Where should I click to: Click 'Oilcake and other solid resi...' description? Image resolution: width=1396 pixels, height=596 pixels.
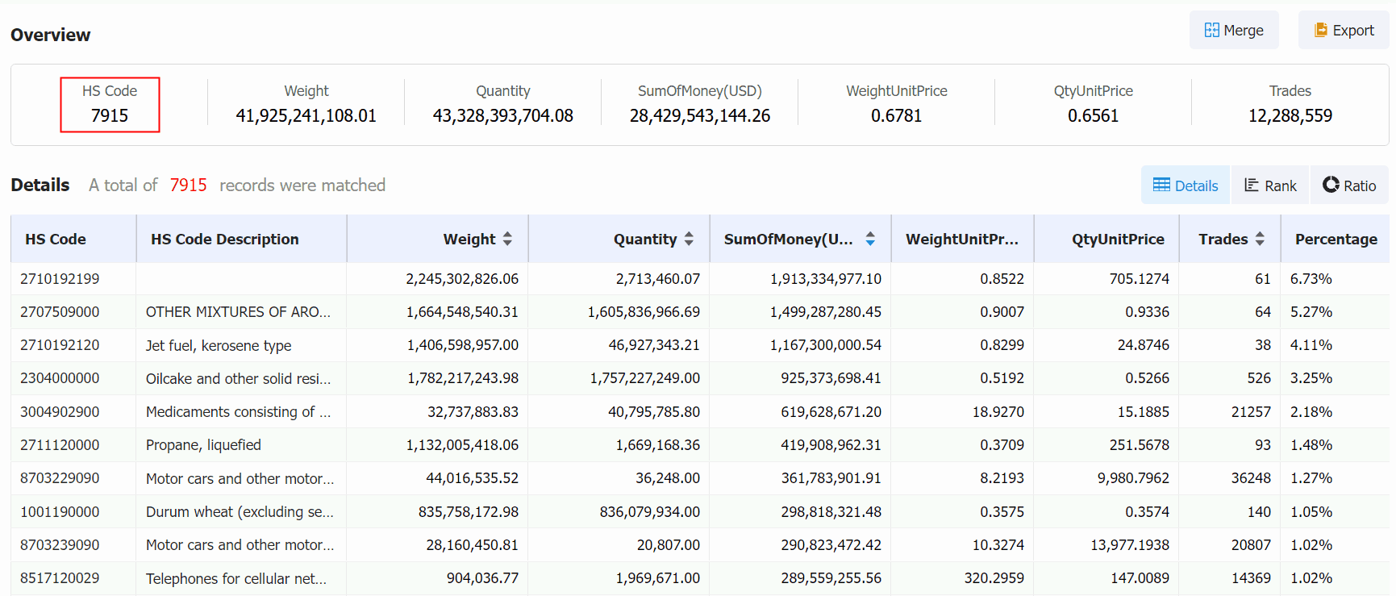(238, 378)
